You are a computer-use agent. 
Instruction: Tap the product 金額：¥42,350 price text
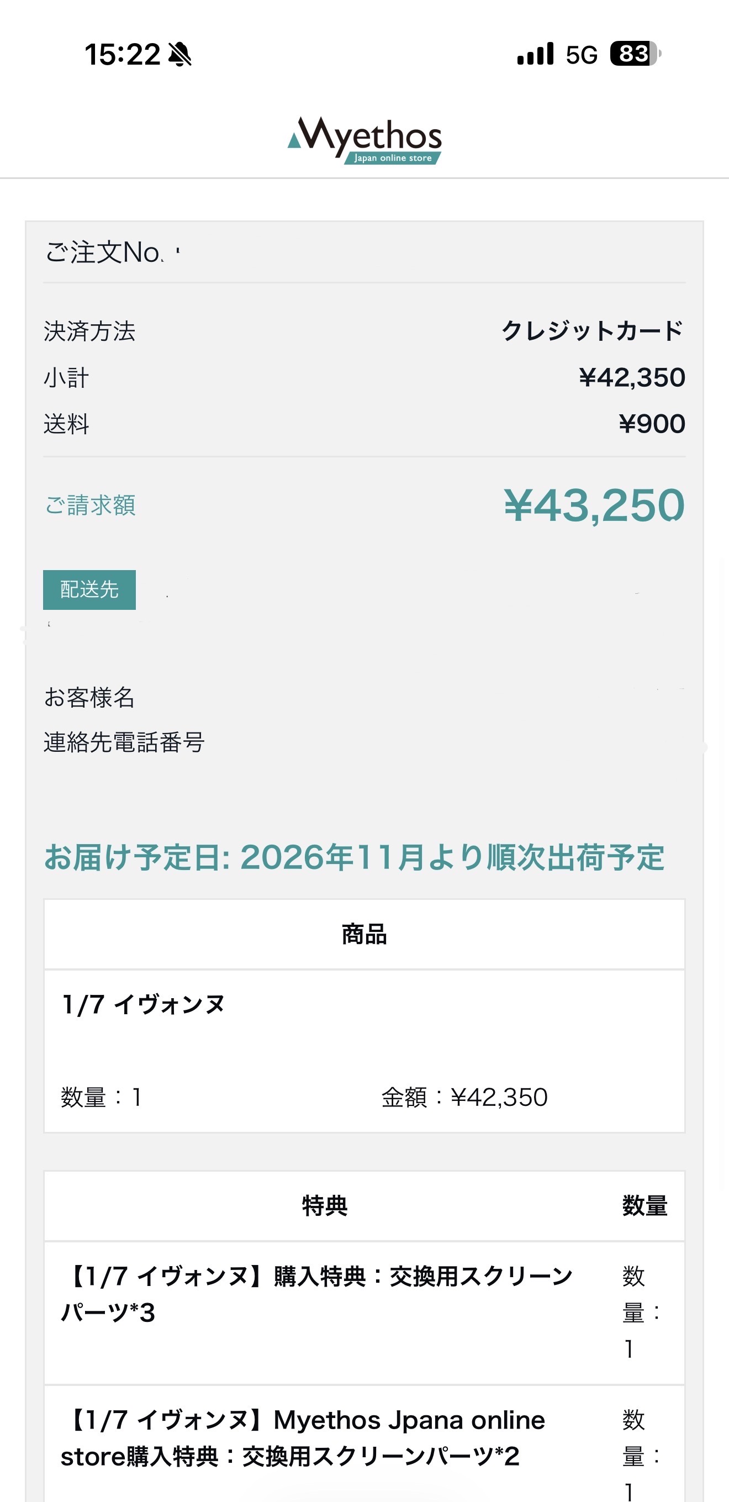pos(464,1097)
